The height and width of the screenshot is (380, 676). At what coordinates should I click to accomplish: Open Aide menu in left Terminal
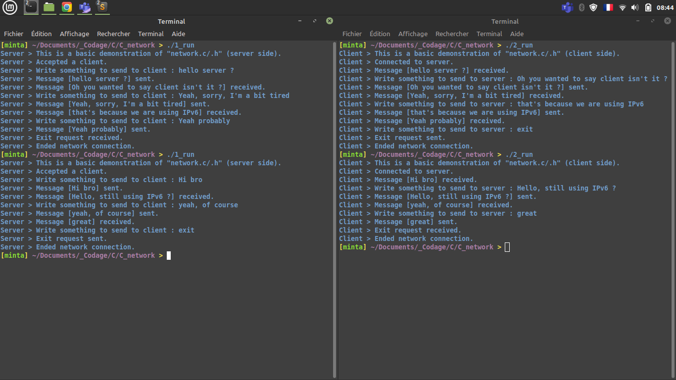(178, 34)
